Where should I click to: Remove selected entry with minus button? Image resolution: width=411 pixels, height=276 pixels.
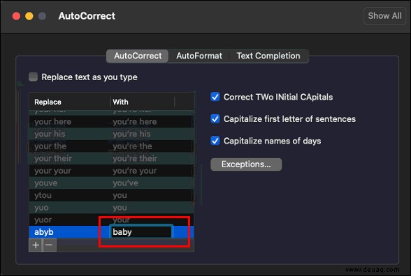(x=49, y=245)
